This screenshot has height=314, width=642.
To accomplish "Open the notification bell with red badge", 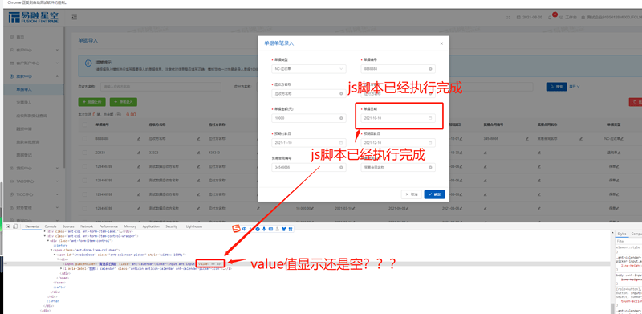I will coord(550,17).
